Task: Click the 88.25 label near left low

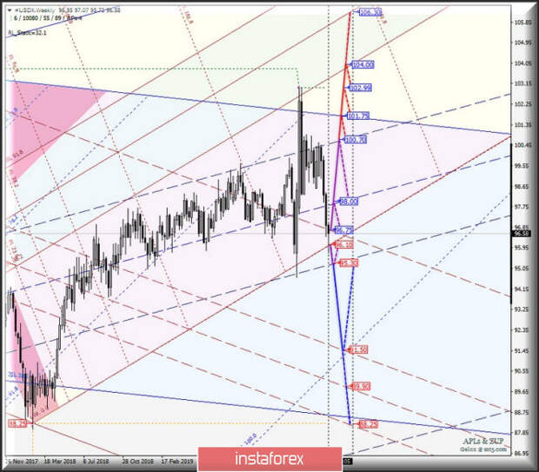Action: click(x=17, y=423)
